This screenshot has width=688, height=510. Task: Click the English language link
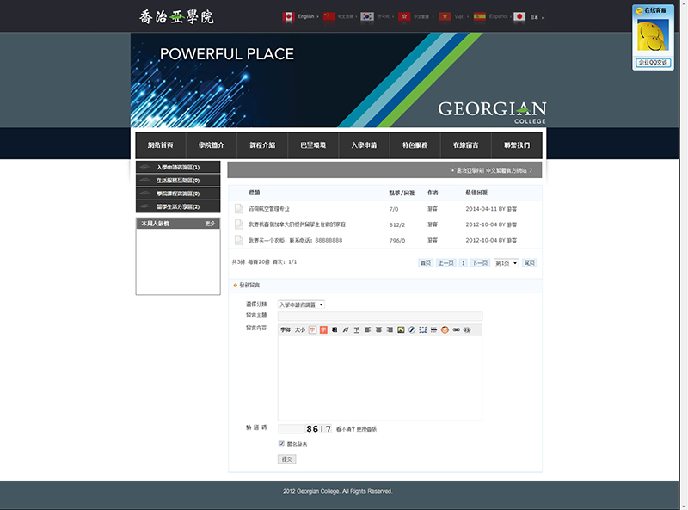(x=306, y=16)
